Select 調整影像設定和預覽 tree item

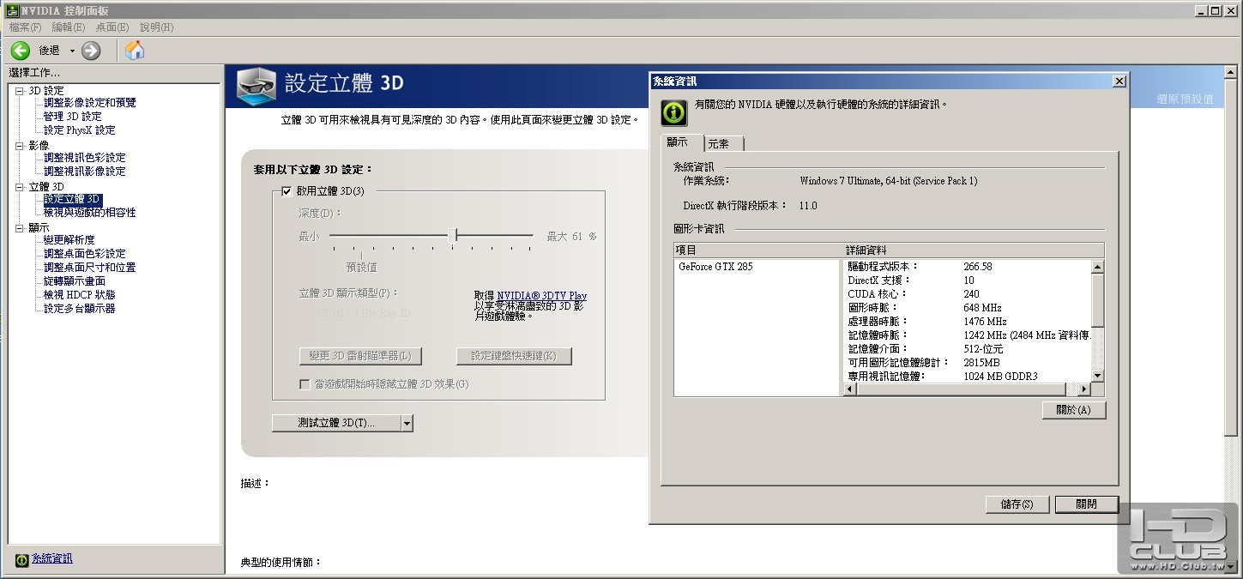coord(90,103)
